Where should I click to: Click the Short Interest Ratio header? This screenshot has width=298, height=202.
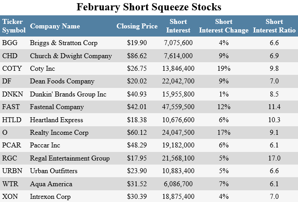(274, 26)
